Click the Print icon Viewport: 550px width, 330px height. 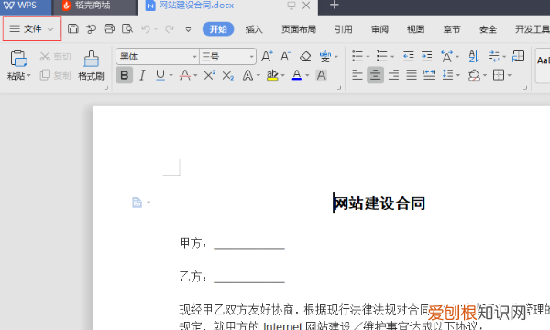(x=109, y=28)
